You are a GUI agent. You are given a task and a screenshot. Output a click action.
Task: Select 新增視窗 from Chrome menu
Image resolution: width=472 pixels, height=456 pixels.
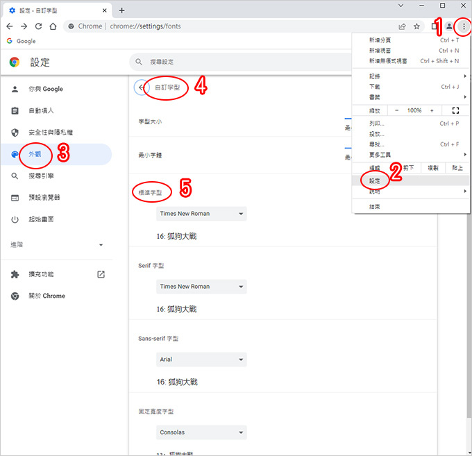click(411, 51)
